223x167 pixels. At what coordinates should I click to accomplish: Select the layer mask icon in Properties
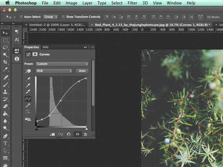point(35,54)
